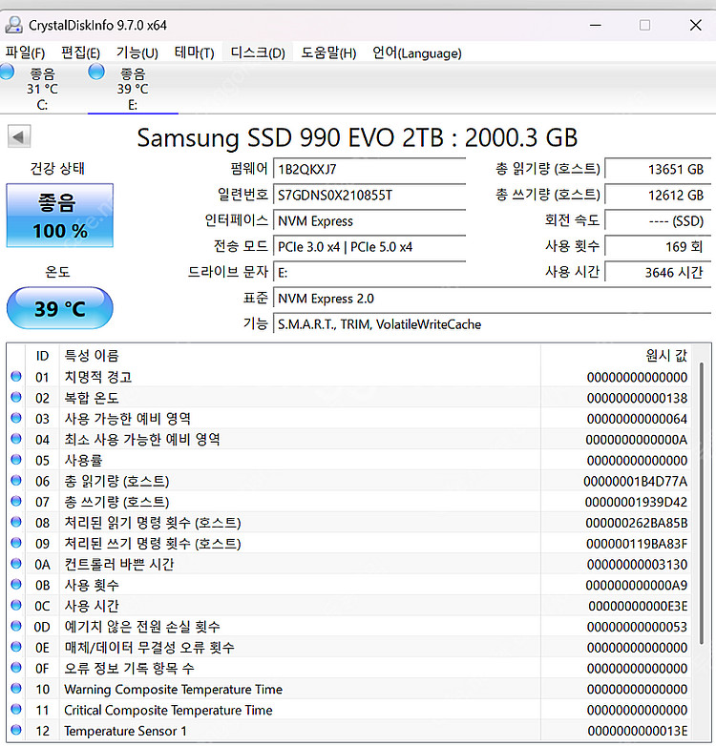This screenshot has width=716, height=746.
Task: Click the firmware field 1B2QKXJ7
Action: pyautogui.click(x=369, y=170)
